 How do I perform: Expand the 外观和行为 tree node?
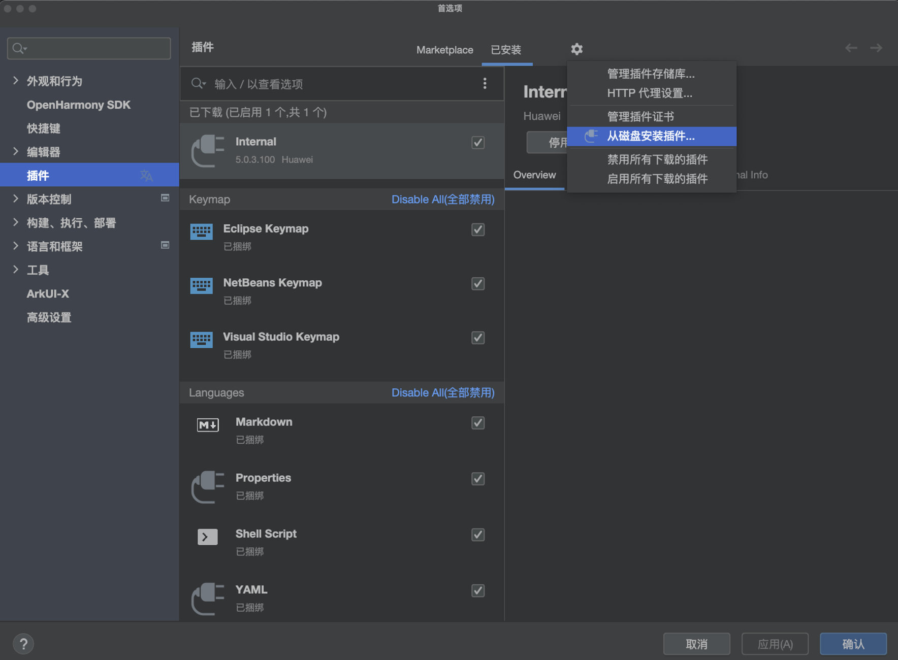click(x=15, y=81)
